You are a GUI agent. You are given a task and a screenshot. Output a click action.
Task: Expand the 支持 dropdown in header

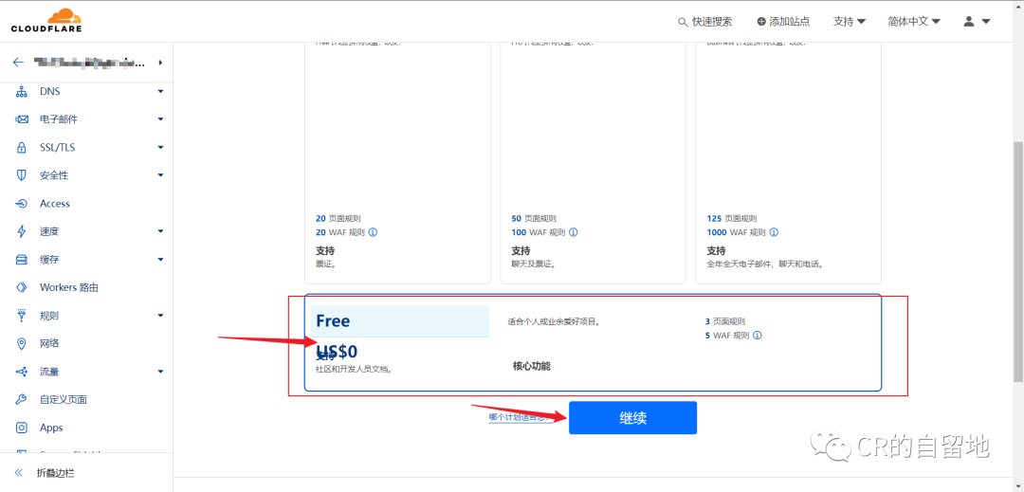(849, 21)
